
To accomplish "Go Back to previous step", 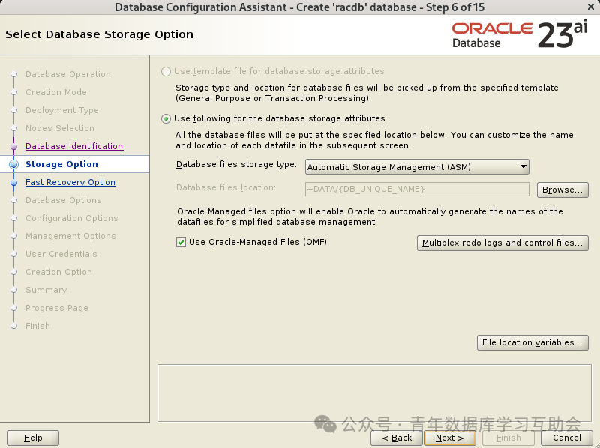I will click(397, 438).
